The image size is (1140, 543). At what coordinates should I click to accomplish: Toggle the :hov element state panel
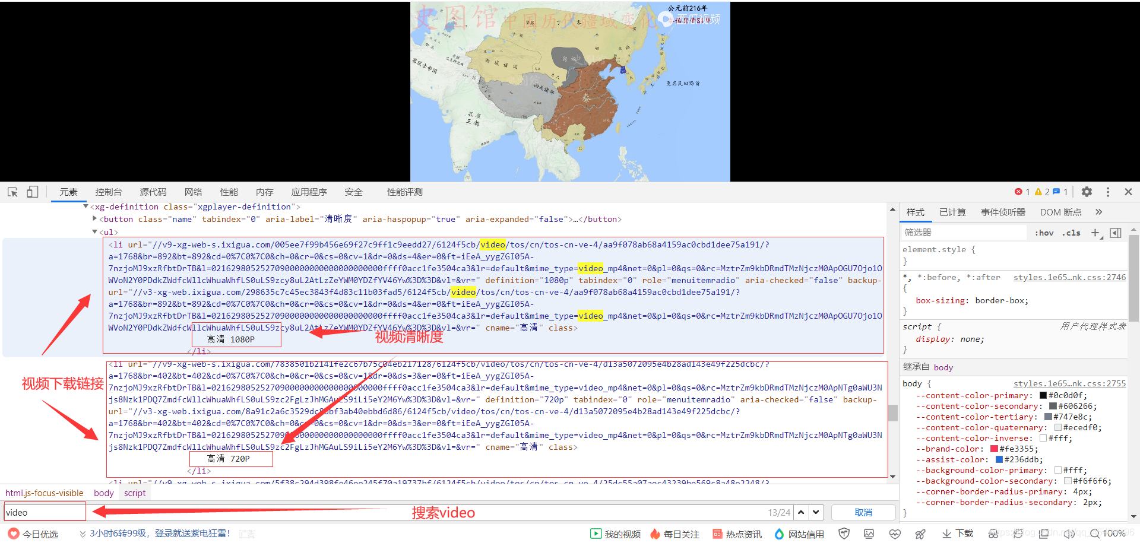coord(1044,233)
